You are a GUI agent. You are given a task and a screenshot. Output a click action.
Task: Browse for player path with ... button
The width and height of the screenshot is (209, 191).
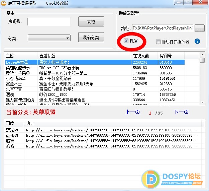coord(199,28)
